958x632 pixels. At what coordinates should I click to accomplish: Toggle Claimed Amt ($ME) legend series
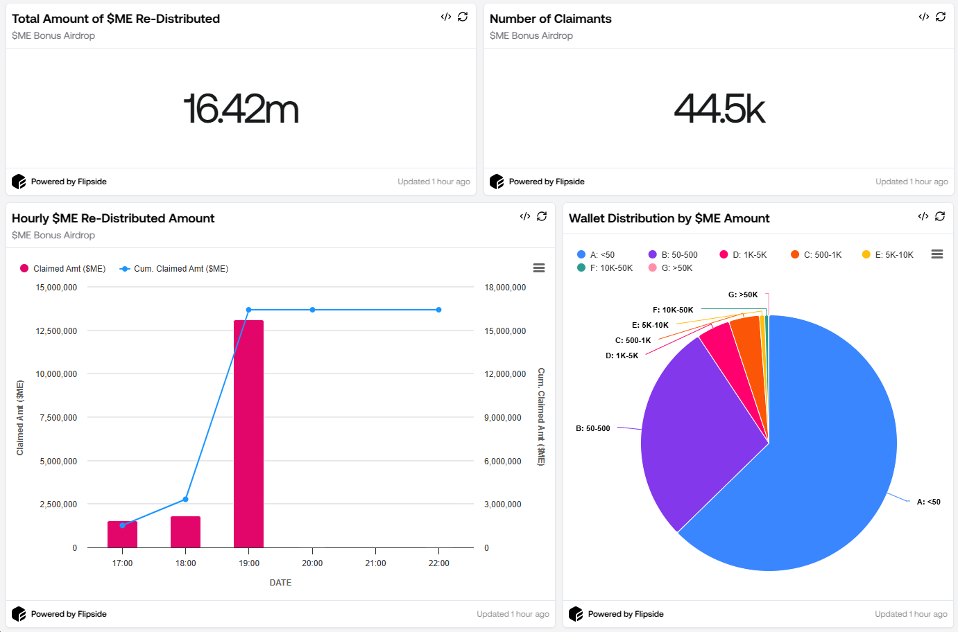click(63, 269)
